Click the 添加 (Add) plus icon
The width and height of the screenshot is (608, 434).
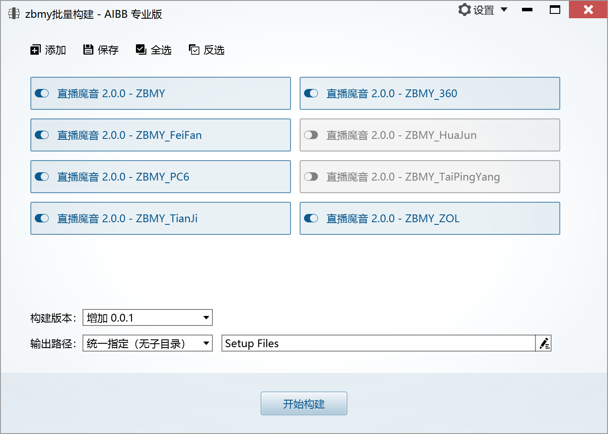point(35,50)
